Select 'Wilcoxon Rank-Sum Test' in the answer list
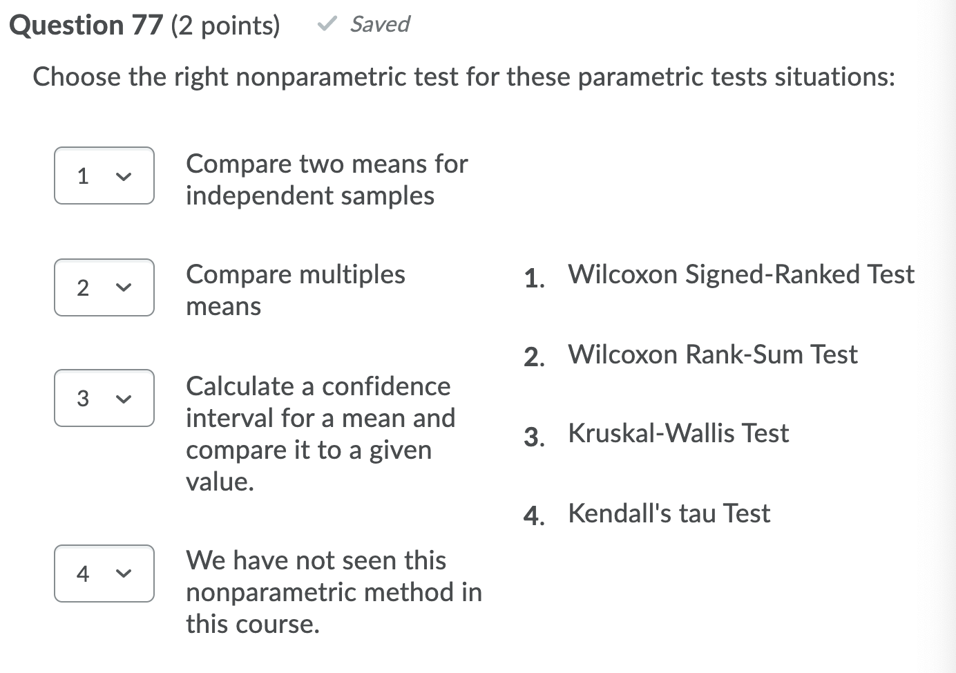The image size is (956, 673). tap(712, 354)
